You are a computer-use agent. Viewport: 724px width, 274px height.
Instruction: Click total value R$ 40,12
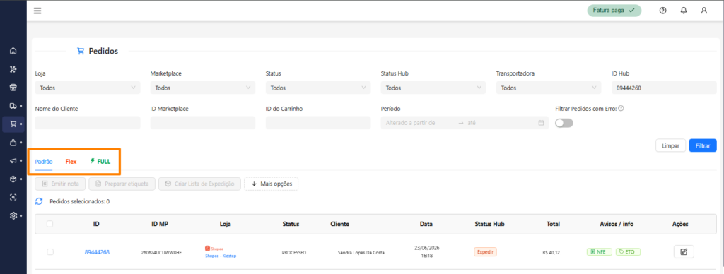click(x=551, y=252)
